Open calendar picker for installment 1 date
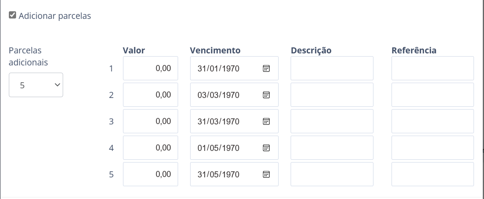The width and height of the screenshot is (484, 199). coord(266,69)
